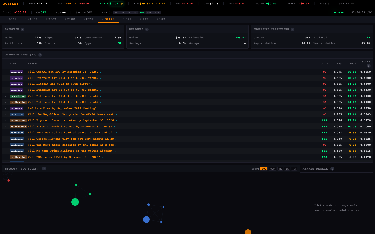
Task: Open 'Fed Rate Hike by September 2026 Meeting?' market
Action: click(x=62, y=108)
